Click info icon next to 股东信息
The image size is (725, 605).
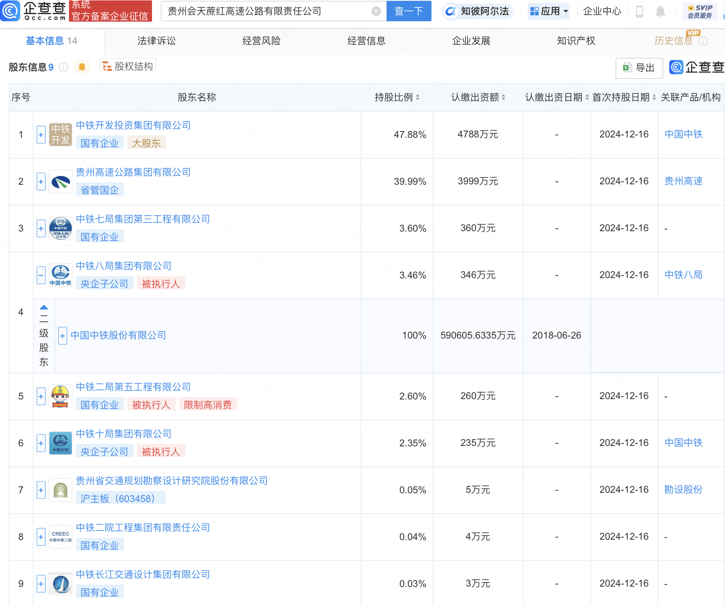click(x=63, y=67)
